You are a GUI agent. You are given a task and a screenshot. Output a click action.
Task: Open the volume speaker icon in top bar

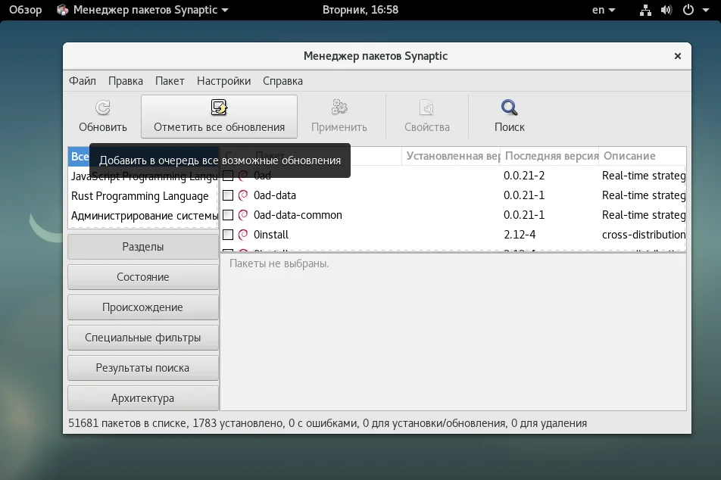point(666,10)
